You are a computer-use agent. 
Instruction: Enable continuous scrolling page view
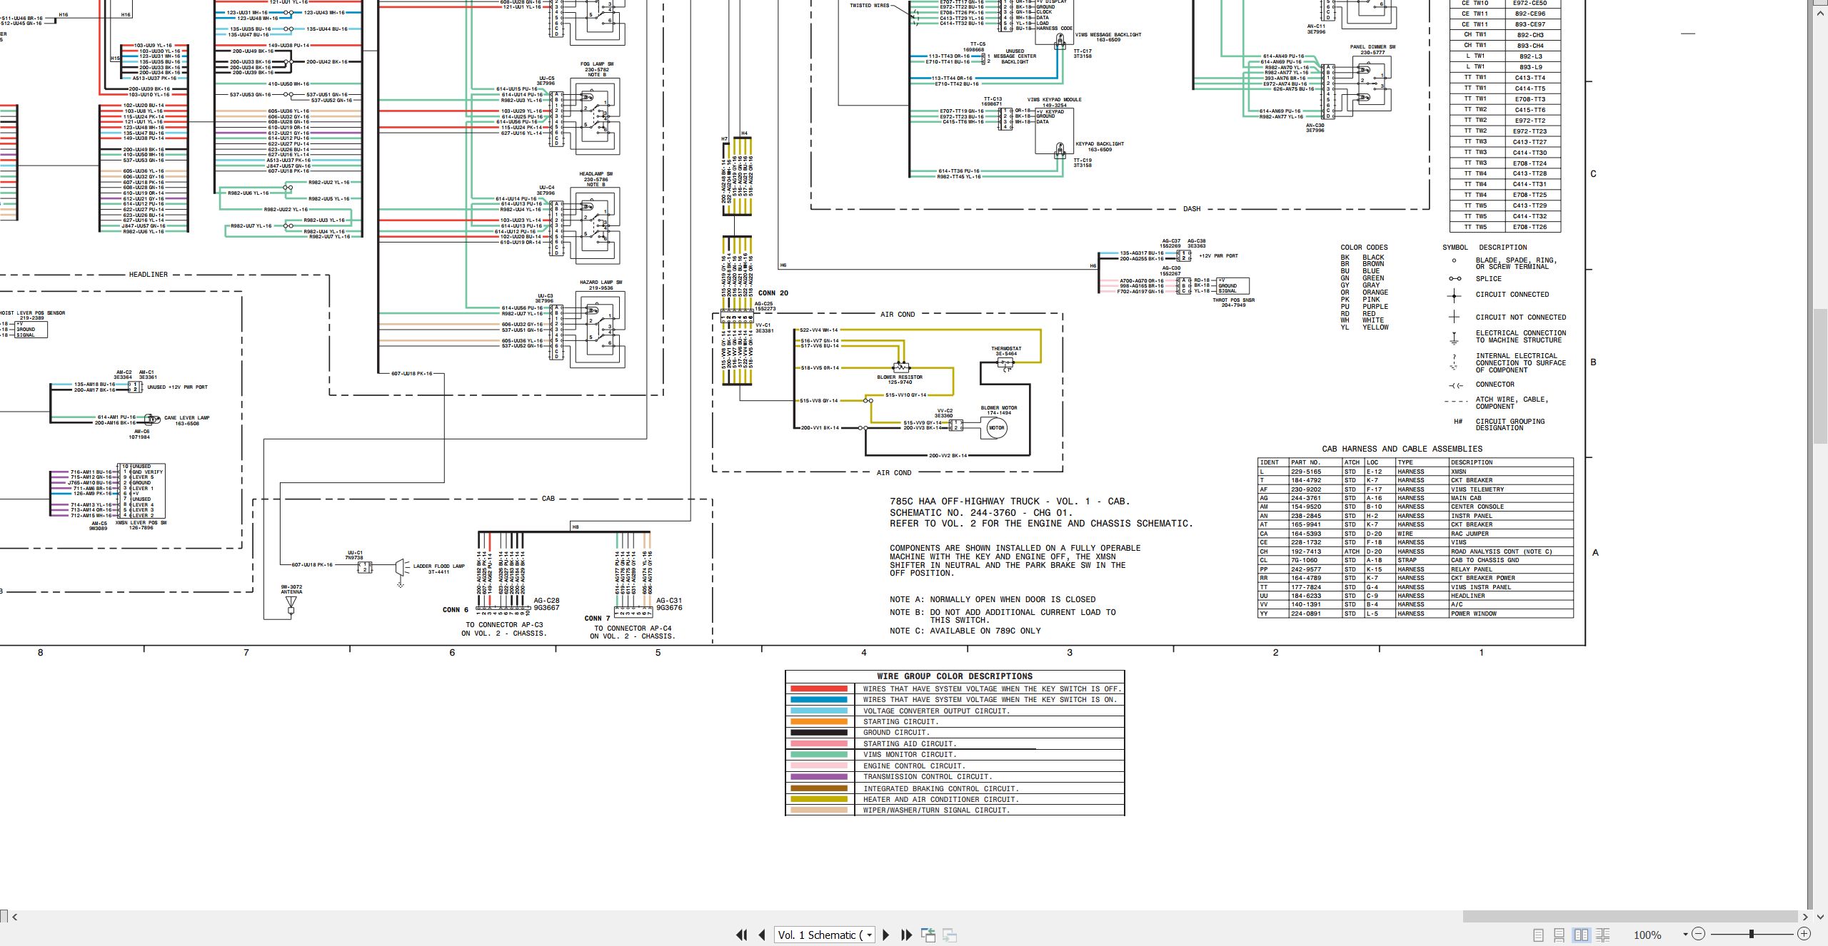click(x=1560, y=935)
